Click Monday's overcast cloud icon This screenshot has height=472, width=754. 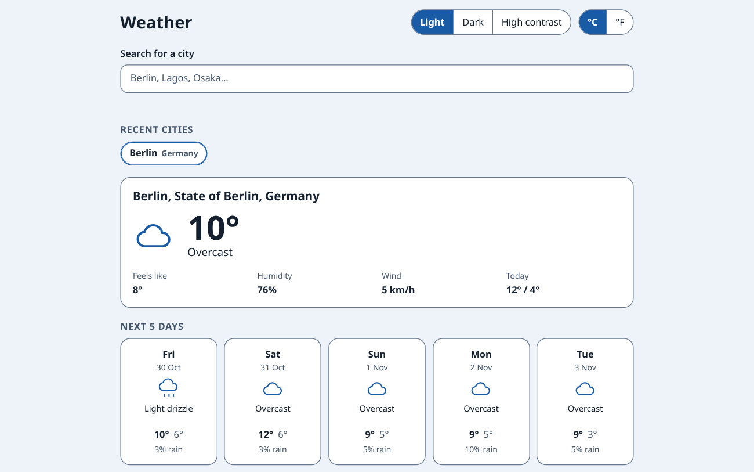click(481, 388)
